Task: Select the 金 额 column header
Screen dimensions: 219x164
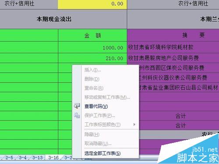Action: [x=92, y=36]
